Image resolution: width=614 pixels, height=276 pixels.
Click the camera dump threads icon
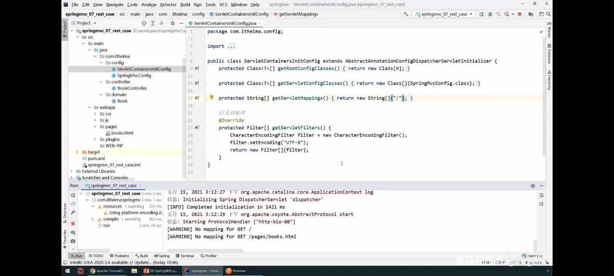(x=73, y=241)
